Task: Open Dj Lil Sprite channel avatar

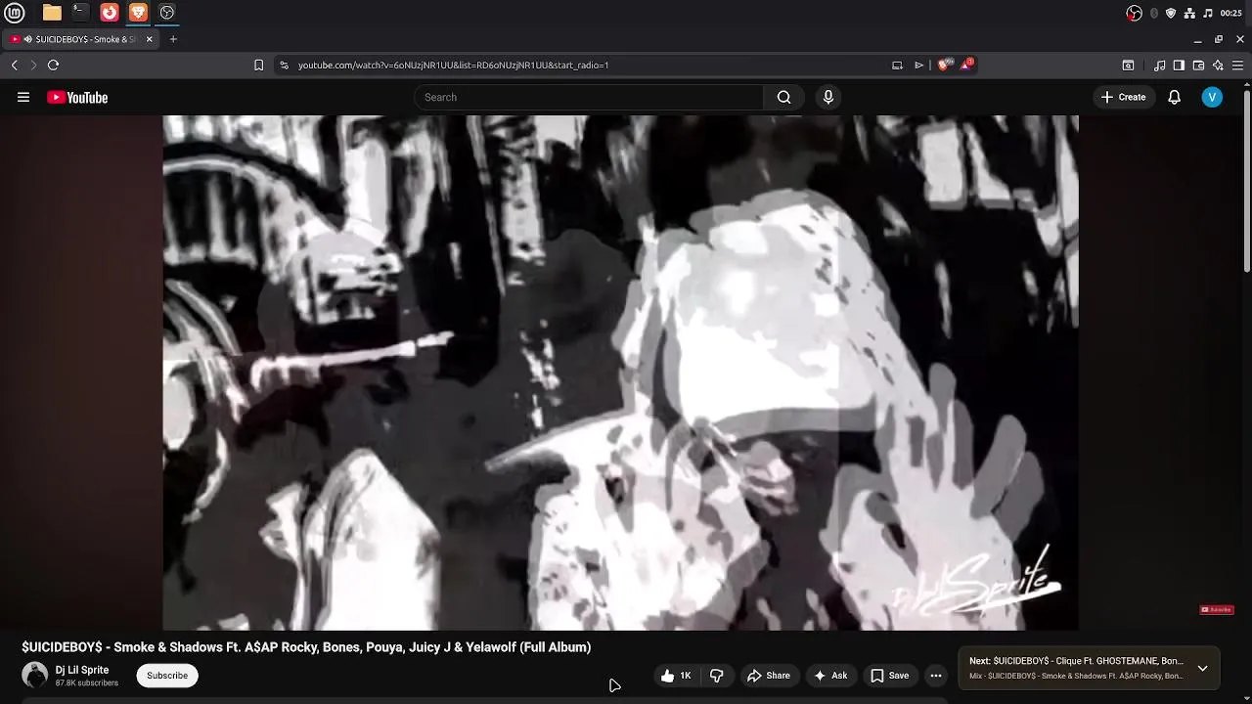Action: (35, 675)
